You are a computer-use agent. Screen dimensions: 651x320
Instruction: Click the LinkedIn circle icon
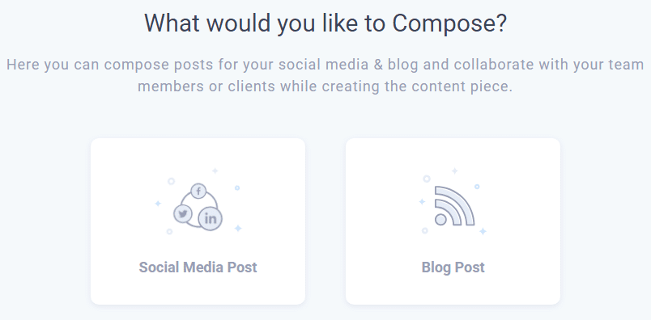210,218
